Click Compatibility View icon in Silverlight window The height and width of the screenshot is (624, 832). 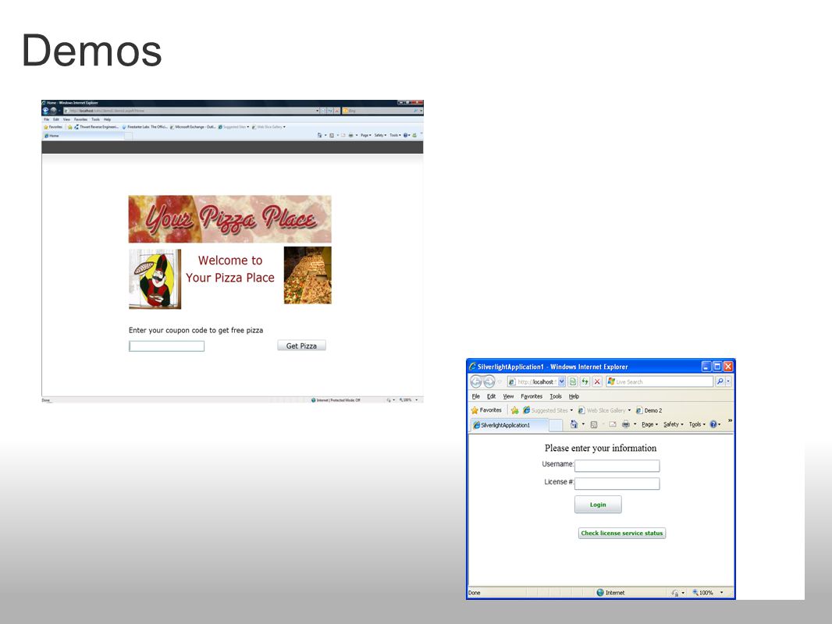click(573, 381)
